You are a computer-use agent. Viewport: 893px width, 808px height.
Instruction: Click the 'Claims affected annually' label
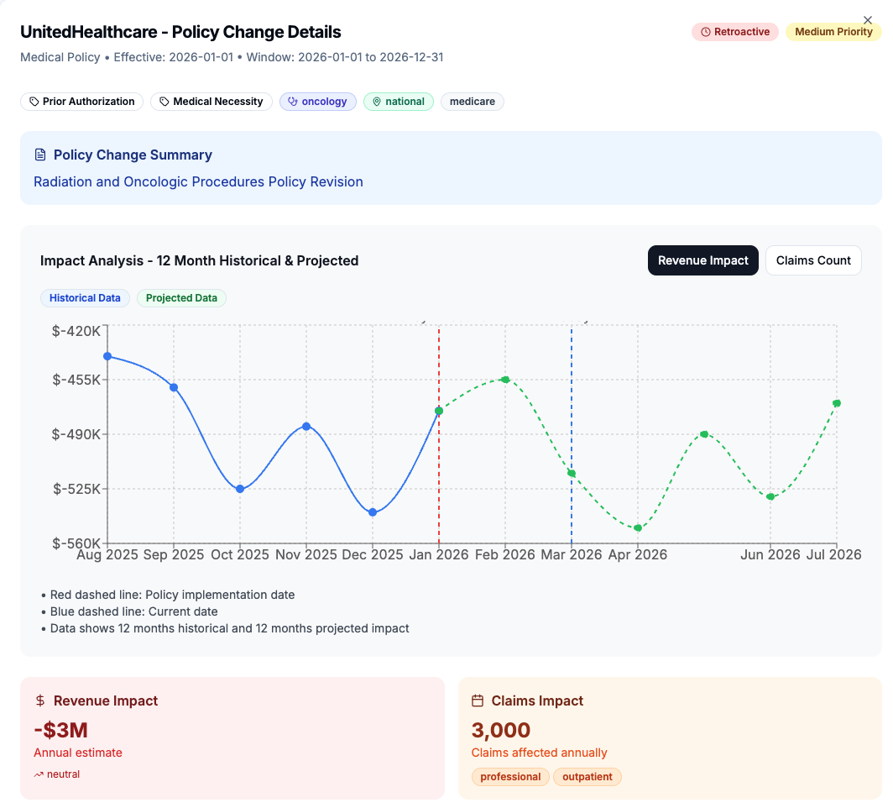[540, 753]
